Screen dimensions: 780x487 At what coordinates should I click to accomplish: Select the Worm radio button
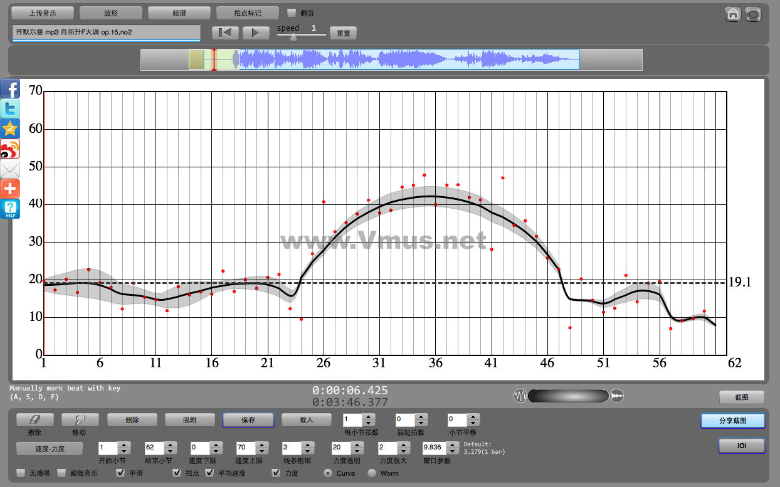(x=372, y=473)
